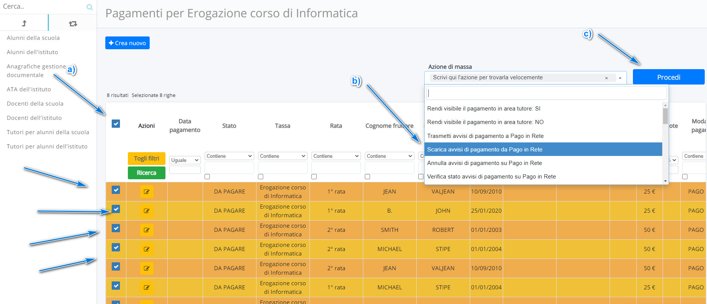Open Docenti dell'istituto in sidebar
This screenshot has width=707, height=304.
pyautogui.click(x=34, y=118)
